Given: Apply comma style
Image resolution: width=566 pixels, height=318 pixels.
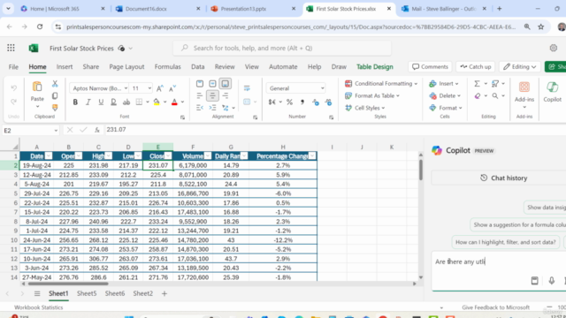Looking at the screenshot, I should [x=302, y=102].
